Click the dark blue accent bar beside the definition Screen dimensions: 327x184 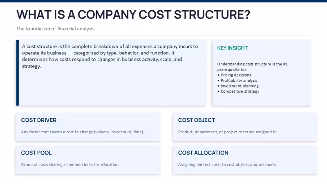pyautogui.click(x=18, y=73)
